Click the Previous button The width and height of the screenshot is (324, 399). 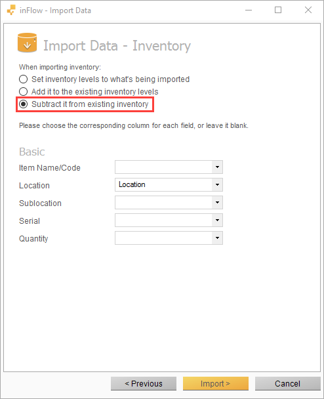tap(144, 383)
